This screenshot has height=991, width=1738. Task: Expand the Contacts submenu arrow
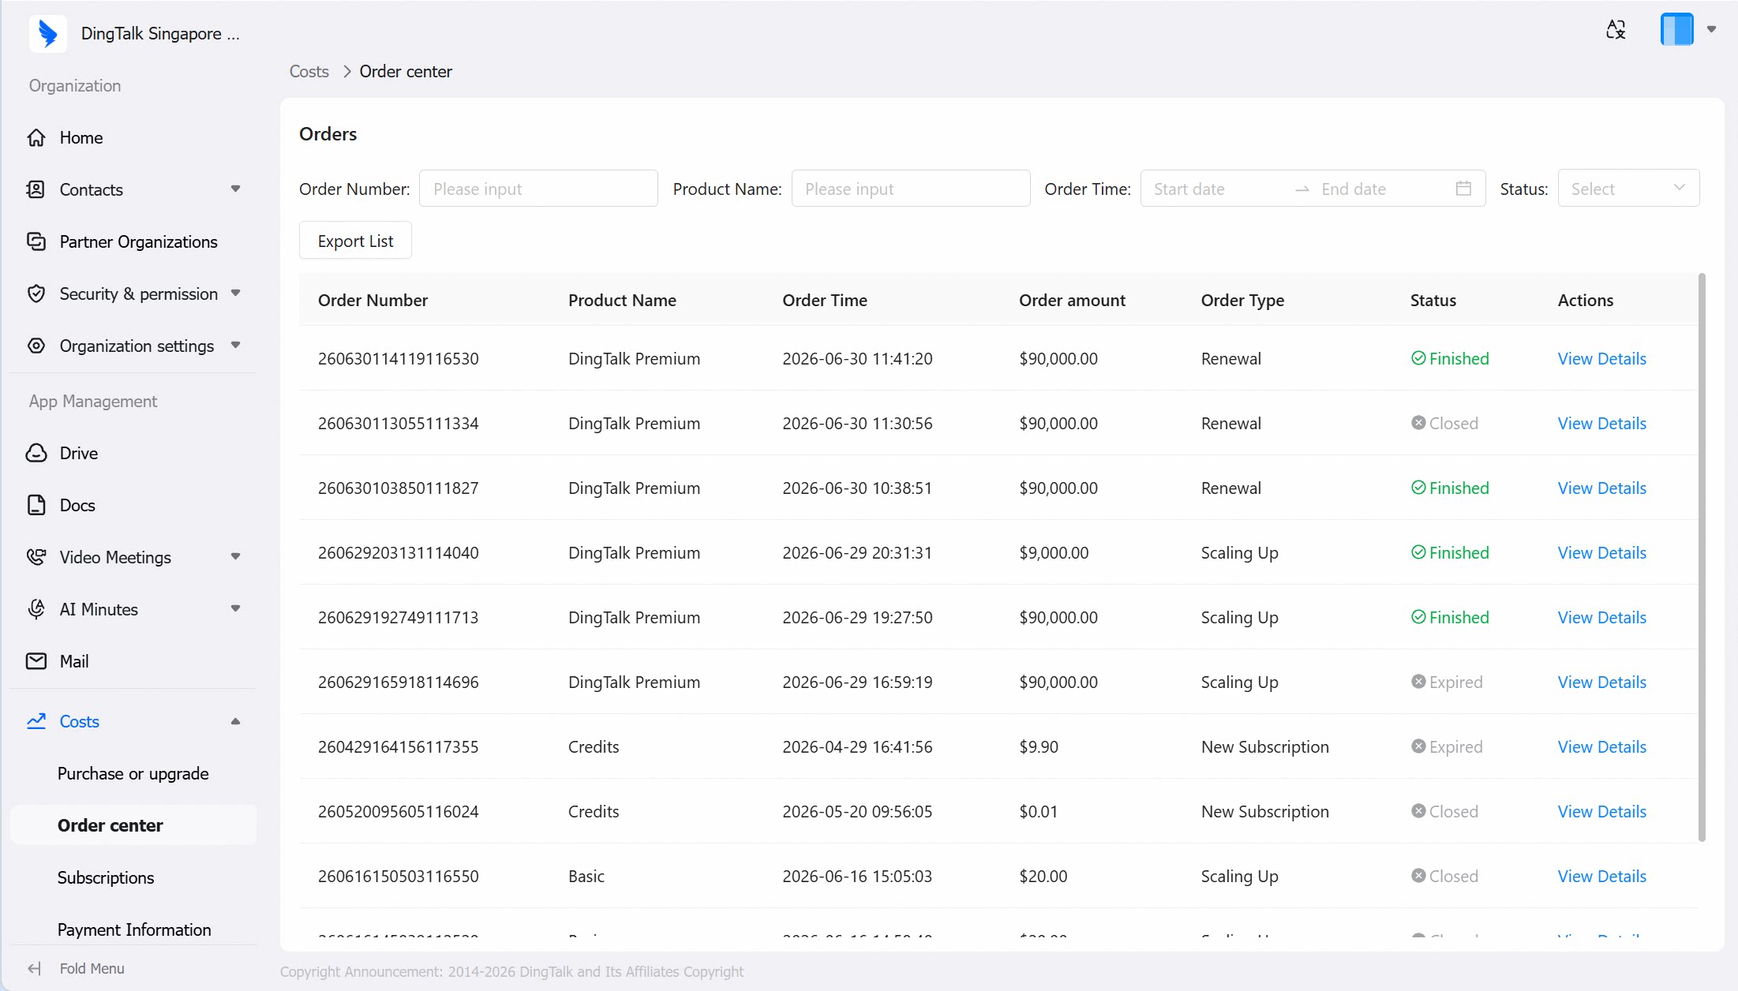(235, 189)
